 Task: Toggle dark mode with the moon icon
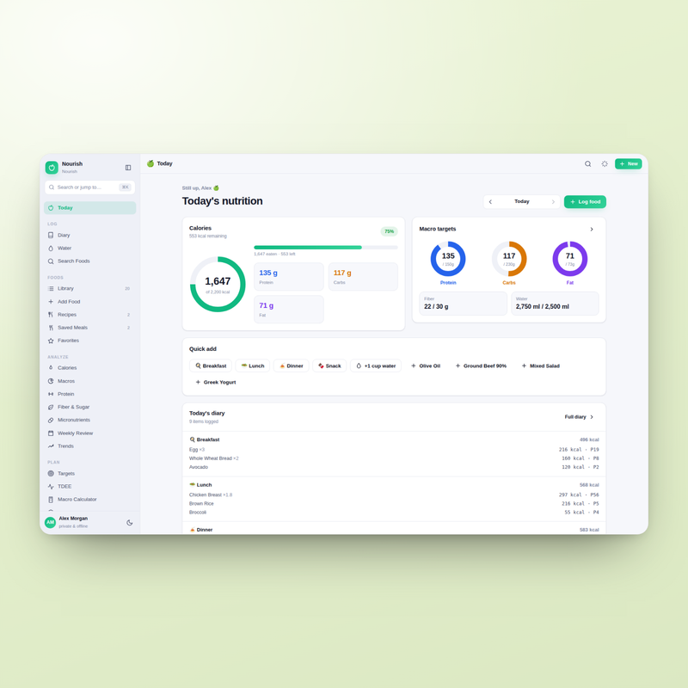tap(130, 523)
